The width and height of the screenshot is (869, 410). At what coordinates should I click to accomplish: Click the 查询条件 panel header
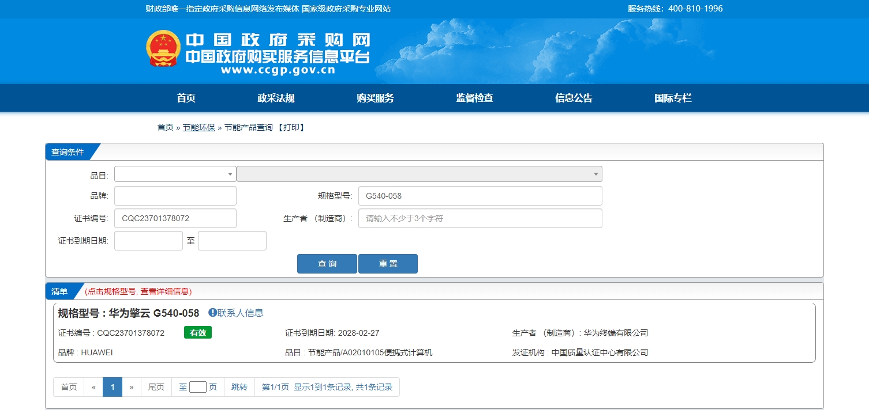(68, 152)
